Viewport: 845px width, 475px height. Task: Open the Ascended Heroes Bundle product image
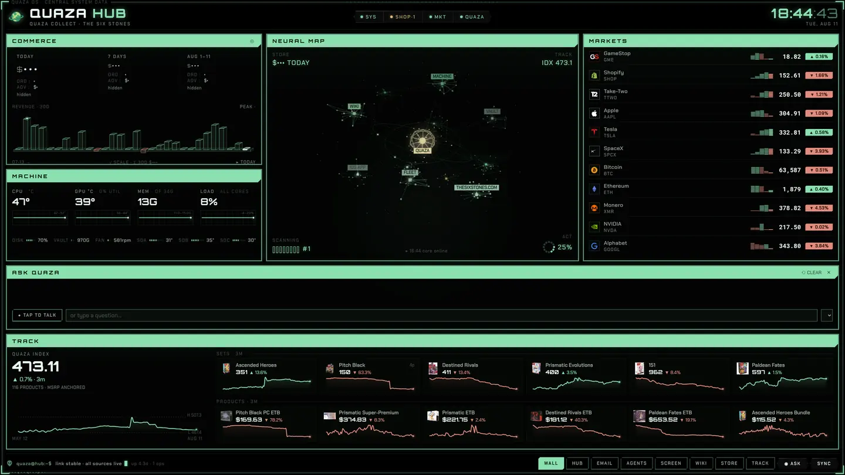pyautogui.click(x=743, y=416)
